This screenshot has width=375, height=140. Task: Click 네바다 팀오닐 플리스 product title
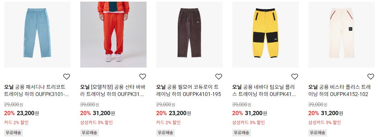[x=265, y=91]
